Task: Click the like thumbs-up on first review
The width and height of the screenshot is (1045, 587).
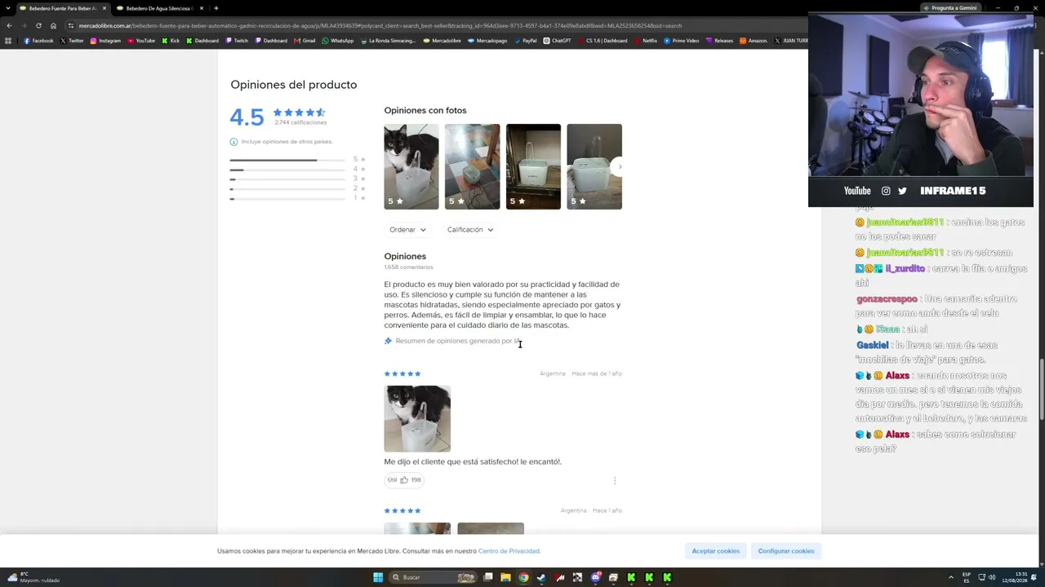Action: point(404,480)
